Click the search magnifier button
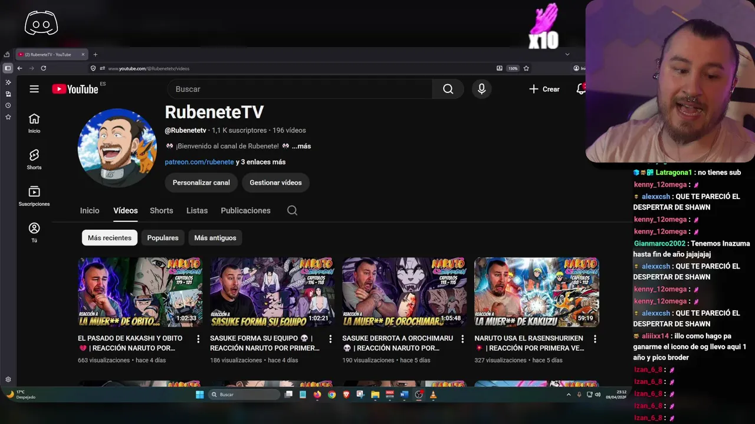This screenshot has height=424, width=755. [x=448, y=89]
